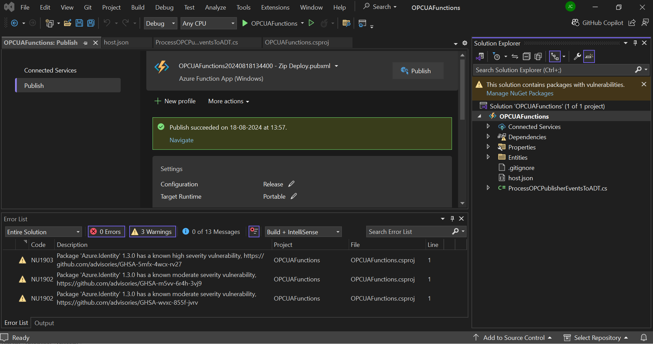This screenshot has height=344, width=653.
Task: Click the Publish tab settings gear icon
Action: 465,43
